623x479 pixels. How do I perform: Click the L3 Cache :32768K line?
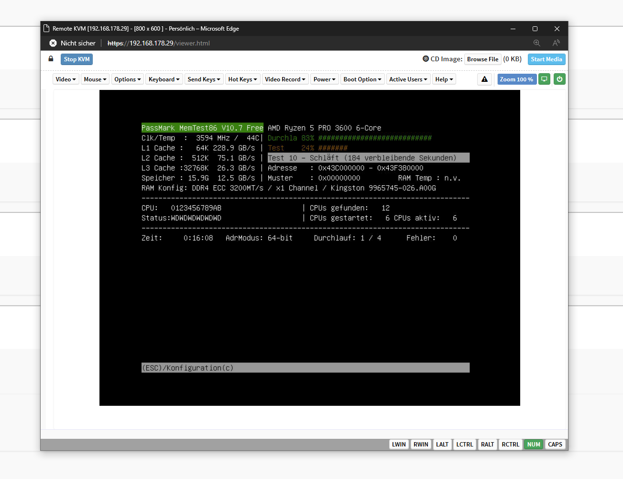coord(198,168)
